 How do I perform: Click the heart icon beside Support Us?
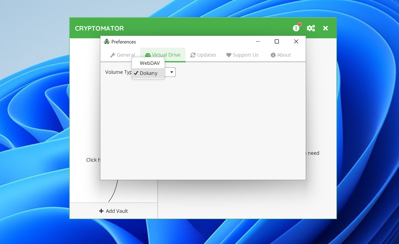(x=229, y=55)
